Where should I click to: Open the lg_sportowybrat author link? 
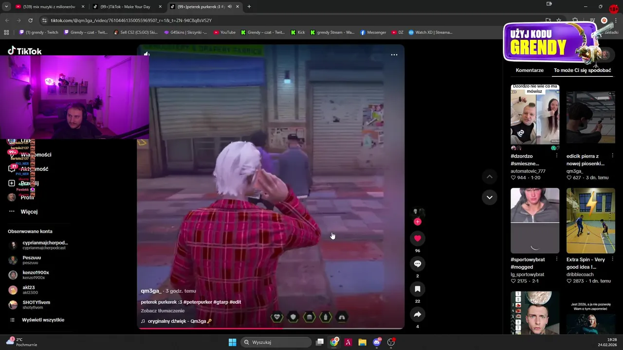528,275
